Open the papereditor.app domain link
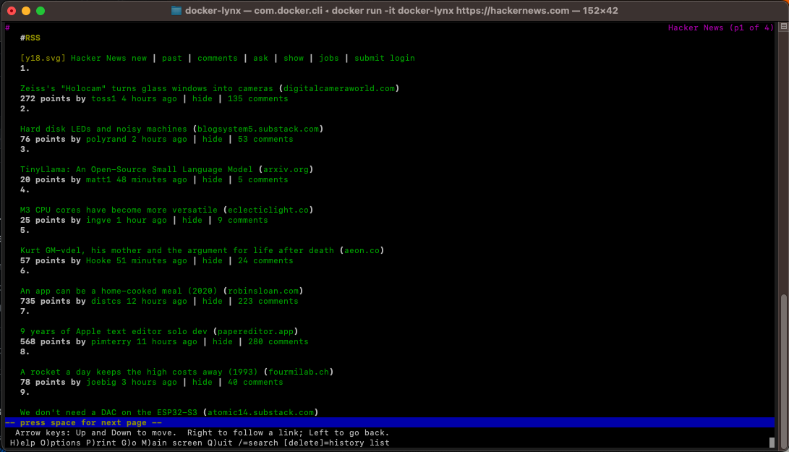 click(x=255, y=332)
